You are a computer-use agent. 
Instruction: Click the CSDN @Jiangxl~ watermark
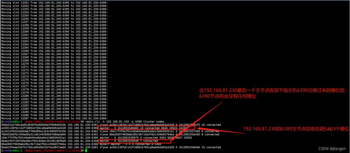click(332, 148)
